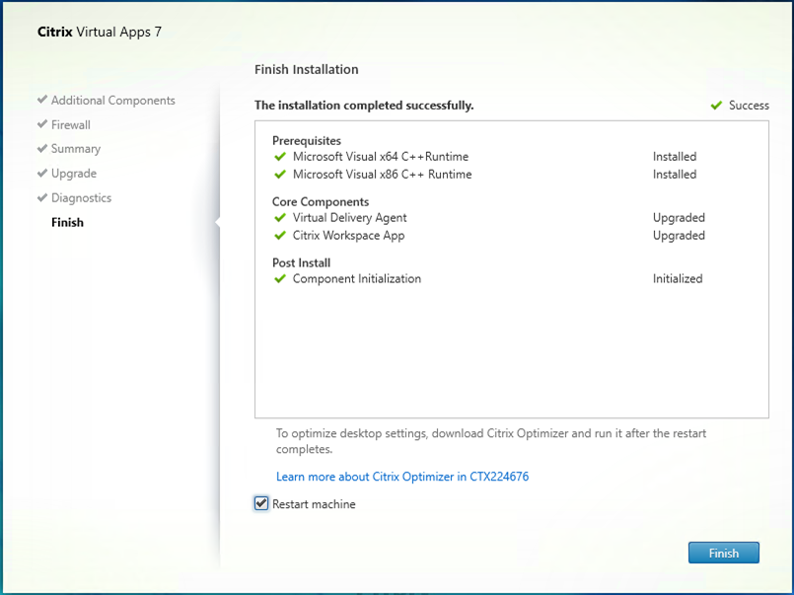Click green check for x86 C++ Runtime

[x=280, y=175]
